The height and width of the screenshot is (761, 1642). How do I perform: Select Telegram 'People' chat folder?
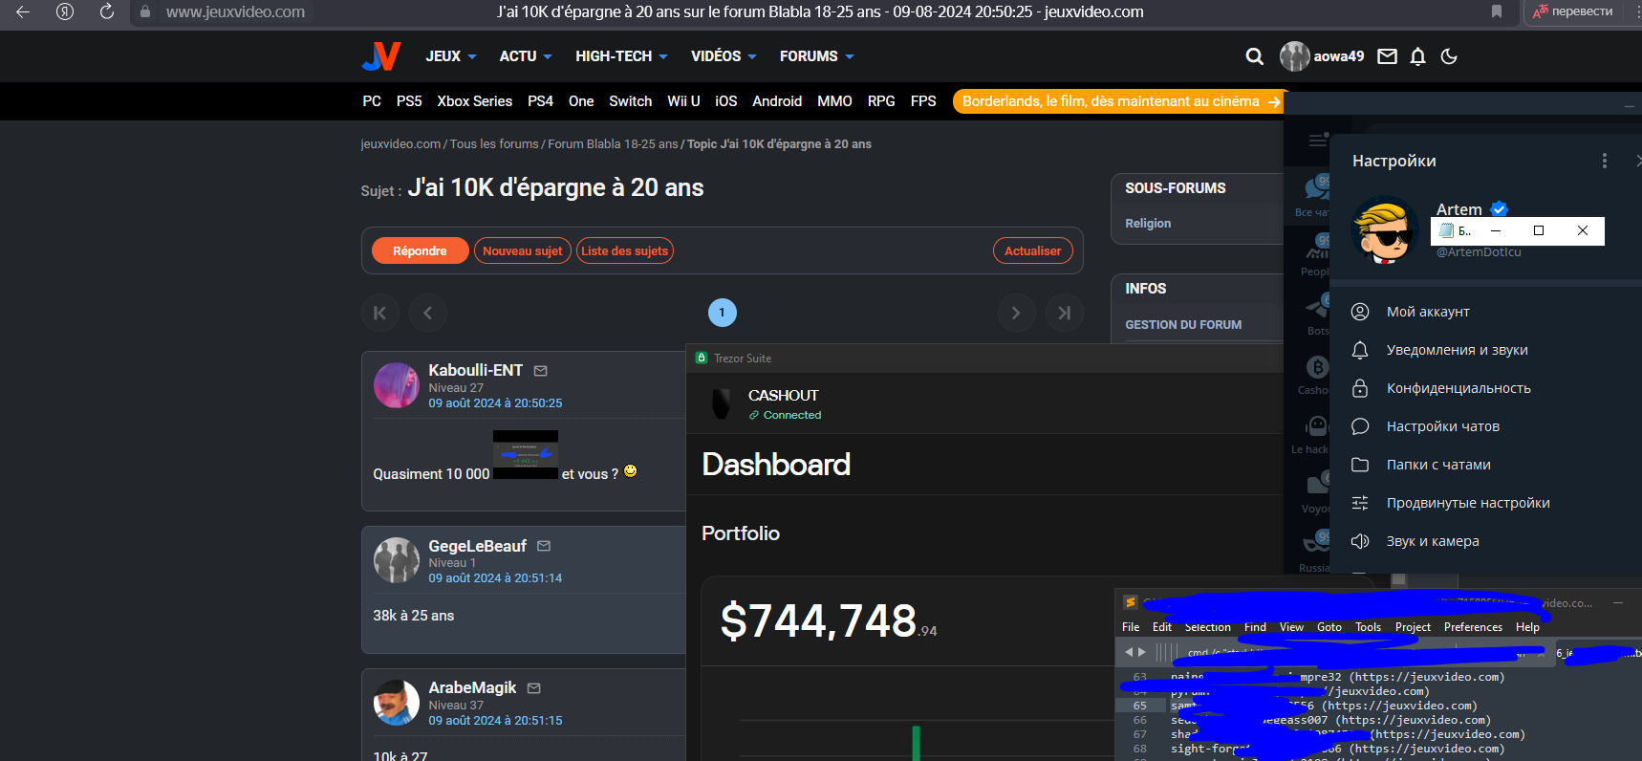point(1315,256)
